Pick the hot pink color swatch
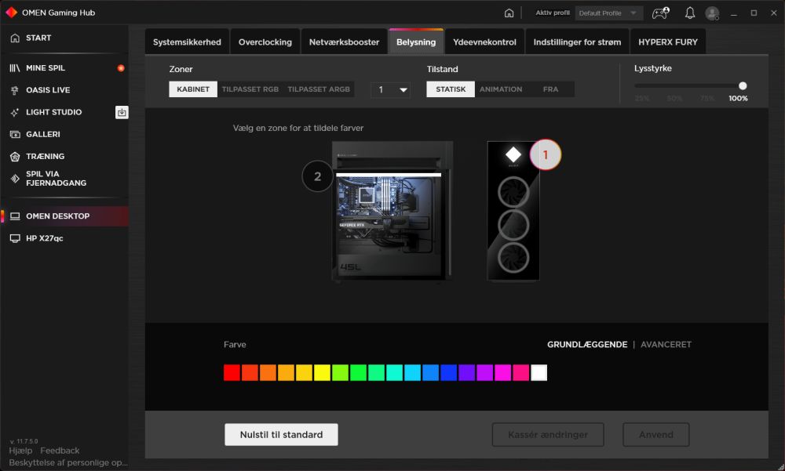 point(520,372)
